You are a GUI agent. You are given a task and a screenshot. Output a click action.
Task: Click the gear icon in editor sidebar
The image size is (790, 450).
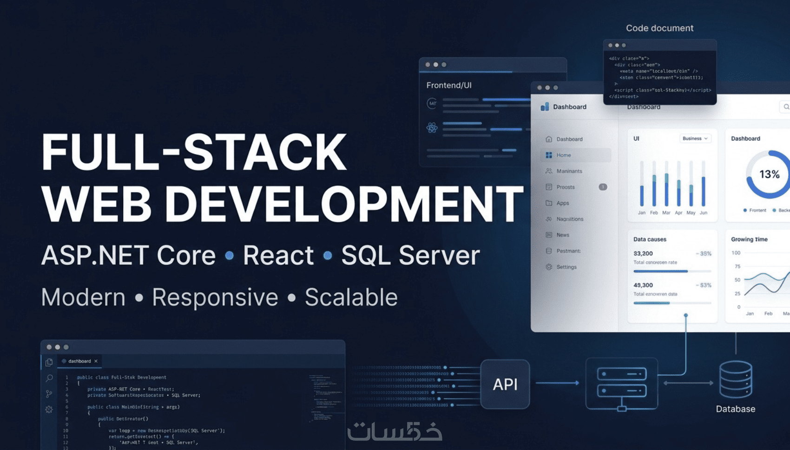pyautogui.click(x=49, y=410)
